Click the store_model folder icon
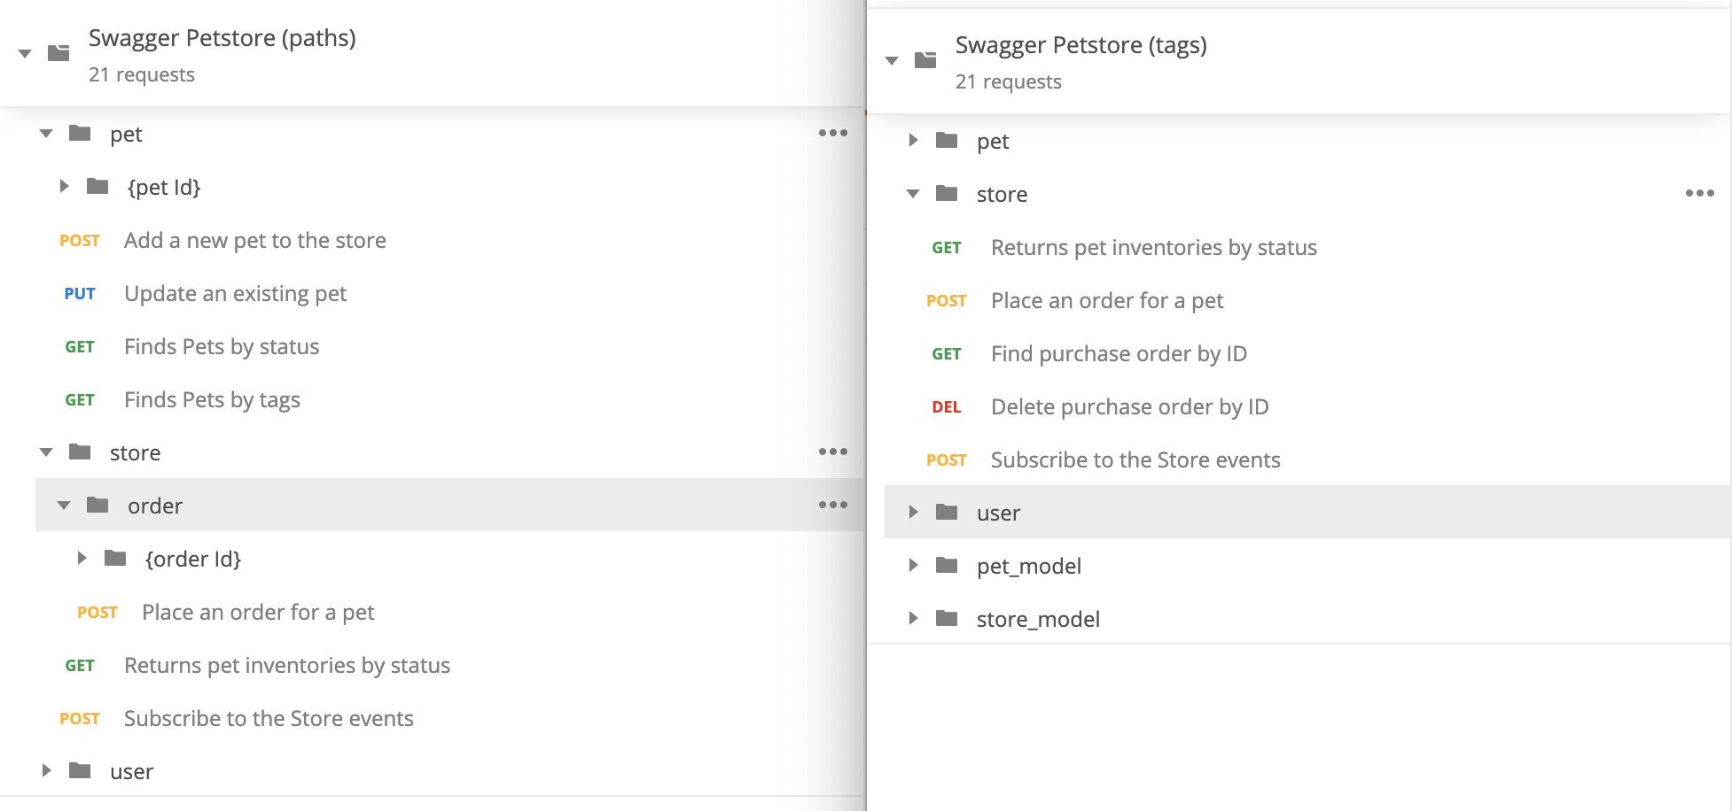 [x=947, y=618]
